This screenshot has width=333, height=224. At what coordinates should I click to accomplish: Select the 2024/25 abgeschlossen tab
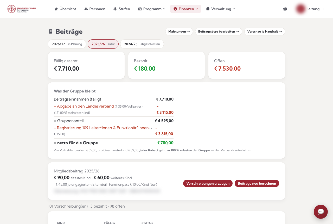pos(142,44)
